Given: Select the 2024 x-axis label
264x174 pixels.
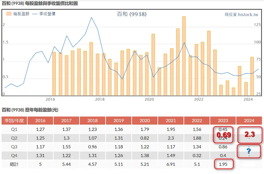Looking at the screenshot, I should point(248,99).
